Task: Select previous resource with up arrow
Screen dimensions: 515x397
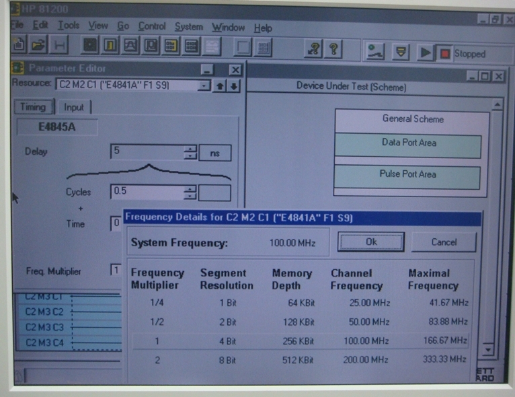Action: click(220, 86)
